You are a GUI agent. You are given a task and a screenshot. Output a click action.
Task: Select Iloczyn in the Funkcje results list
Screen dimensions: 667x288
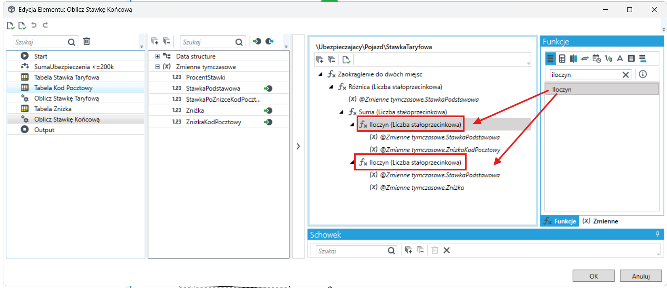pyautogui.click(x=601, y=89)
